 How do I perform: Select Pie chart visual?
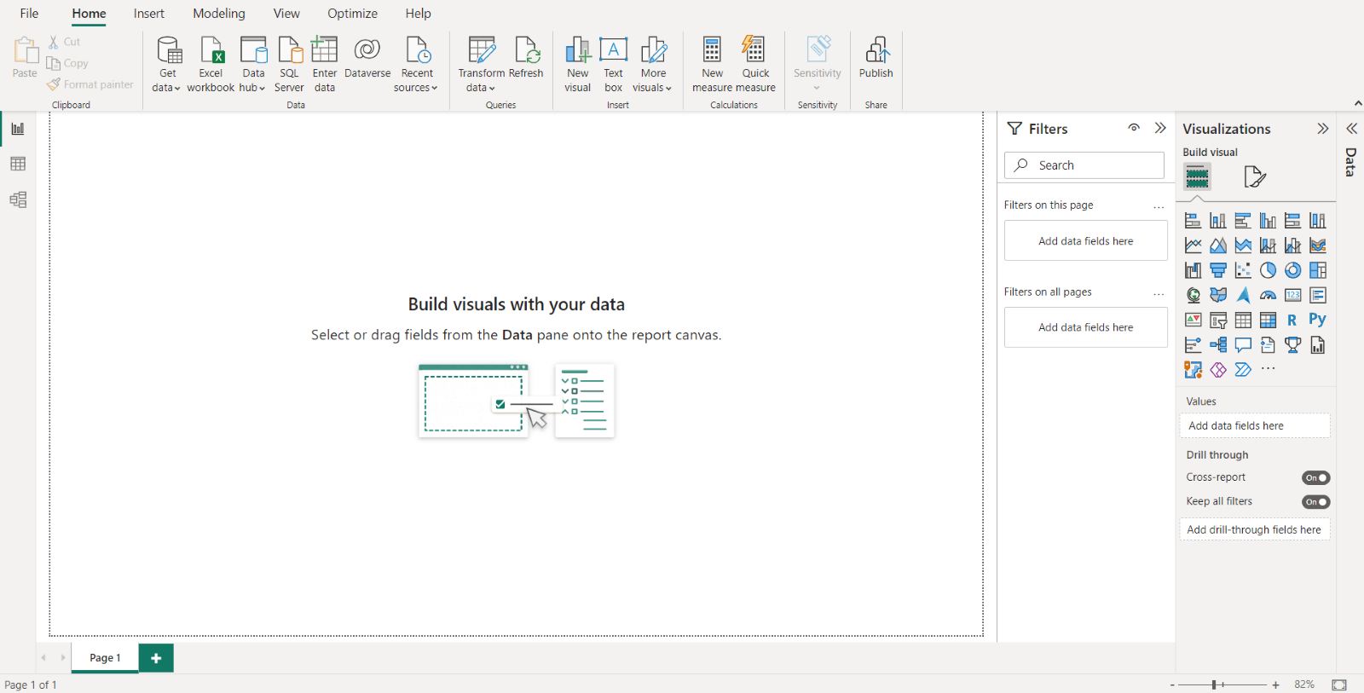[1269, 270]
